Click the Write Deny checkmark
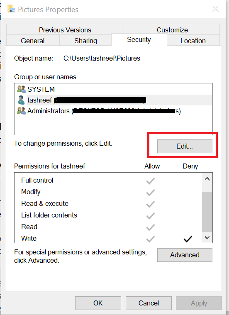Viewport: 229px width, 315px height. coord(188,239)
